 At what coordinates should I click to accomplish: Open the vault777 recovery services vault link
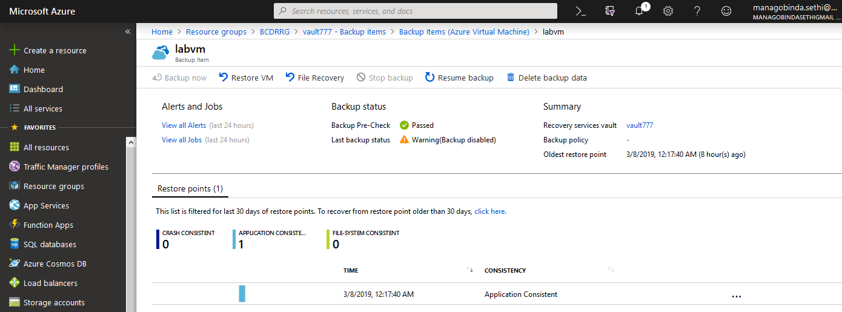pos(640,125)
